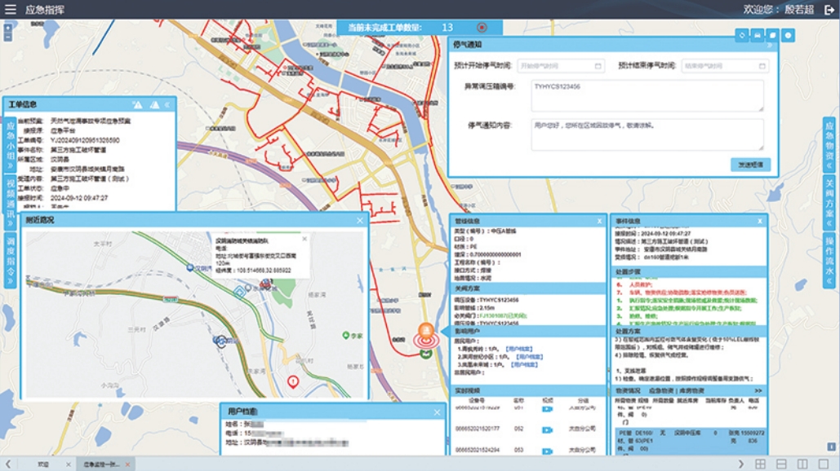Close the map info popup in 附近路况
Image resolution: width=840 pixels, height=471 pixels.
click(304, 239)
